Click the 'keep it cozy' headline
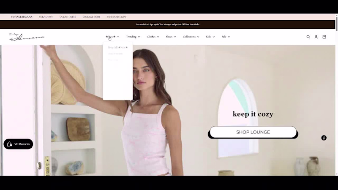This screenshot has width=338, height=190. (253, 114)
